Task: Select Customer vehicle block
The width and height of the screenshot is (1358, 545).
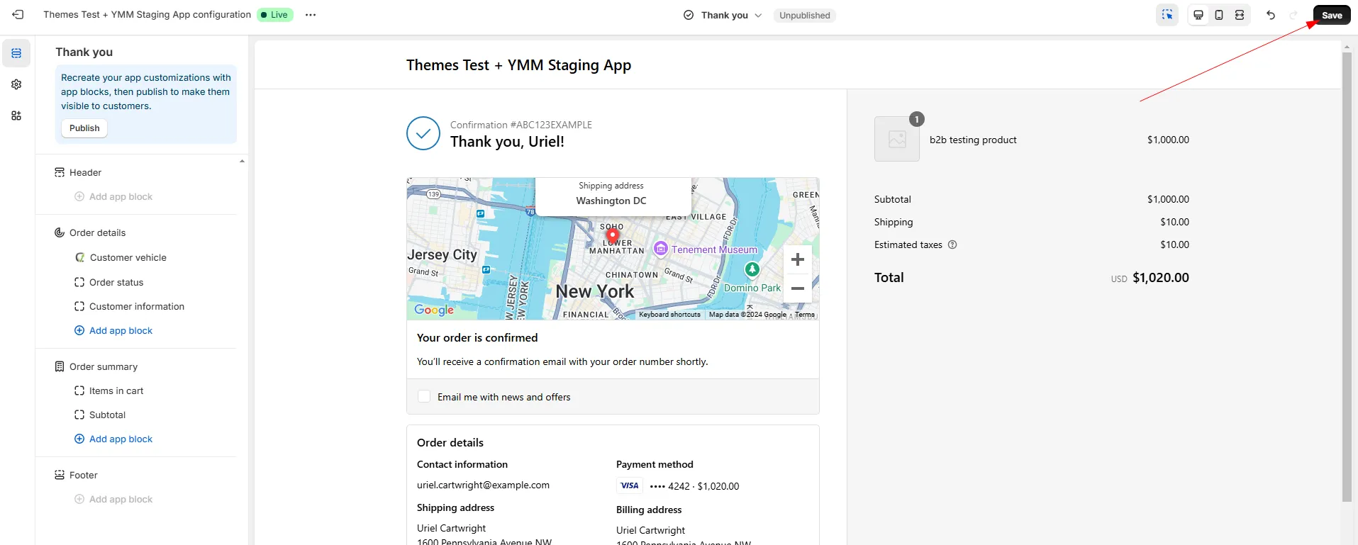Action: tap(128, 257)
